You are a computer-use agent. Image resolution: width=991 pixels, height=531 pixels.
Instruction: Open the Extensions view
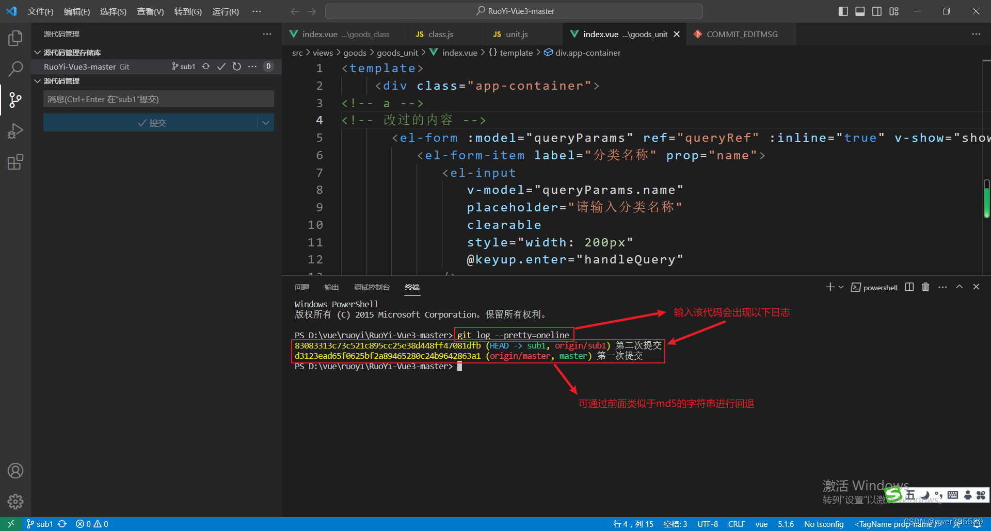[x=15, y=162]
